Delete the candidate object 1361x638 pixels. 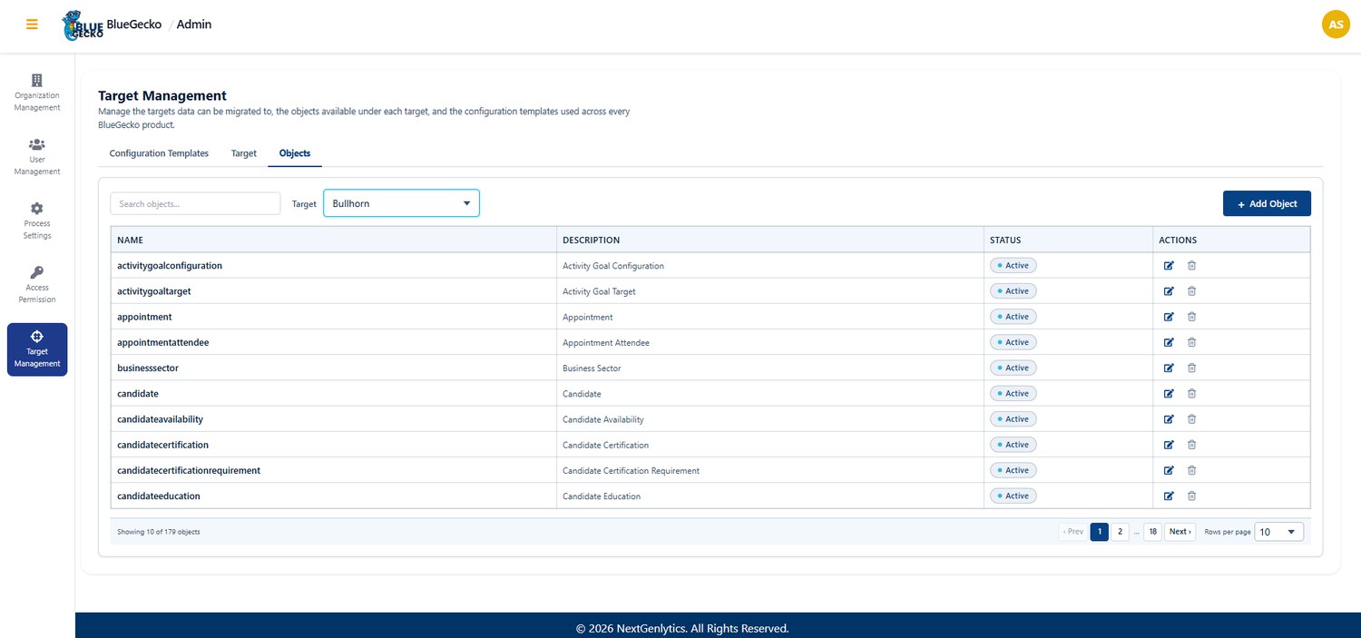tap(1191, 394)
